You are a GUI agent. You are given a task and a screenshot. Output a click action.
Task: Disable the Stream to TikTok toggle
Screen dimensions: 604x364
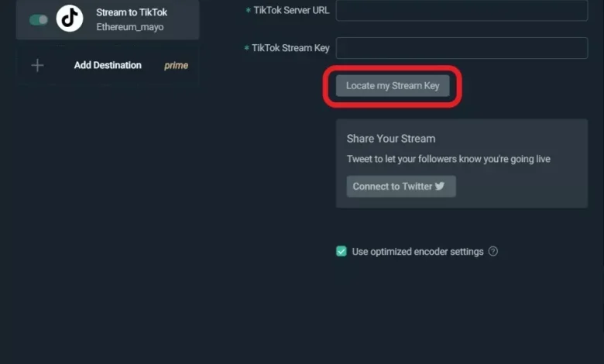(x=39, y=19)
